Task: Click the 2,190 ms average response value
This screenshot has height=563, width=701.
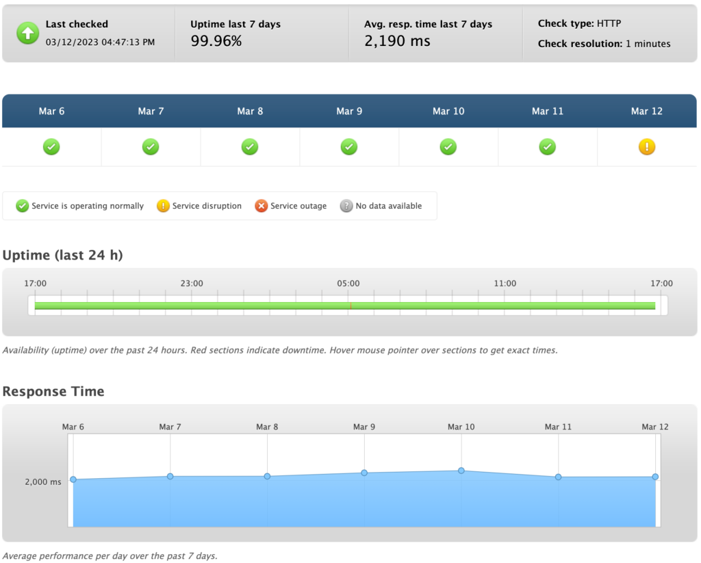Action: [x=398, y=41]
